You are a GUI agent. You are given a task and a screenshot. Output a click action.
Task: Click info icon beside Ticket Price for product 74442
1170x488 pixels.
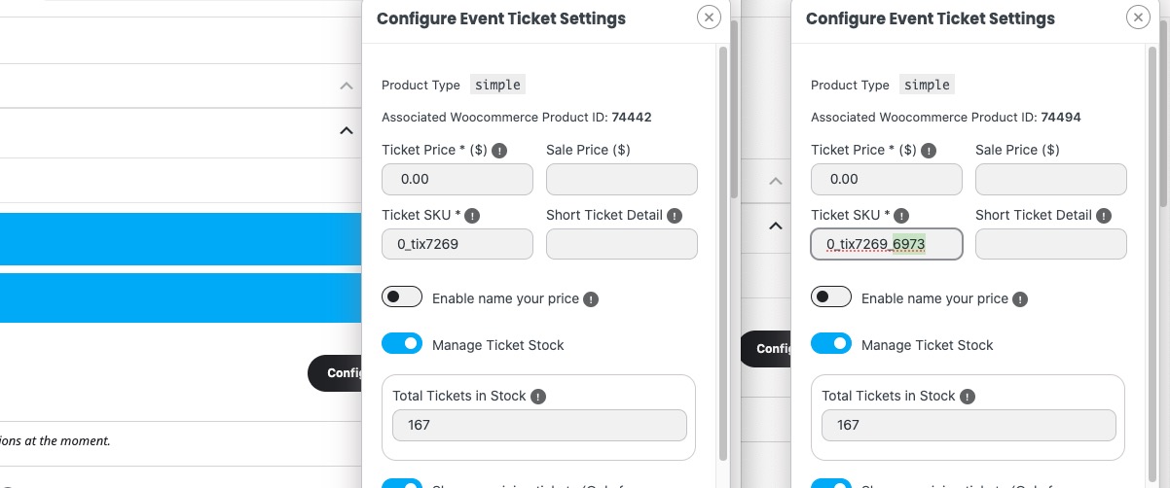coord(499,151)
